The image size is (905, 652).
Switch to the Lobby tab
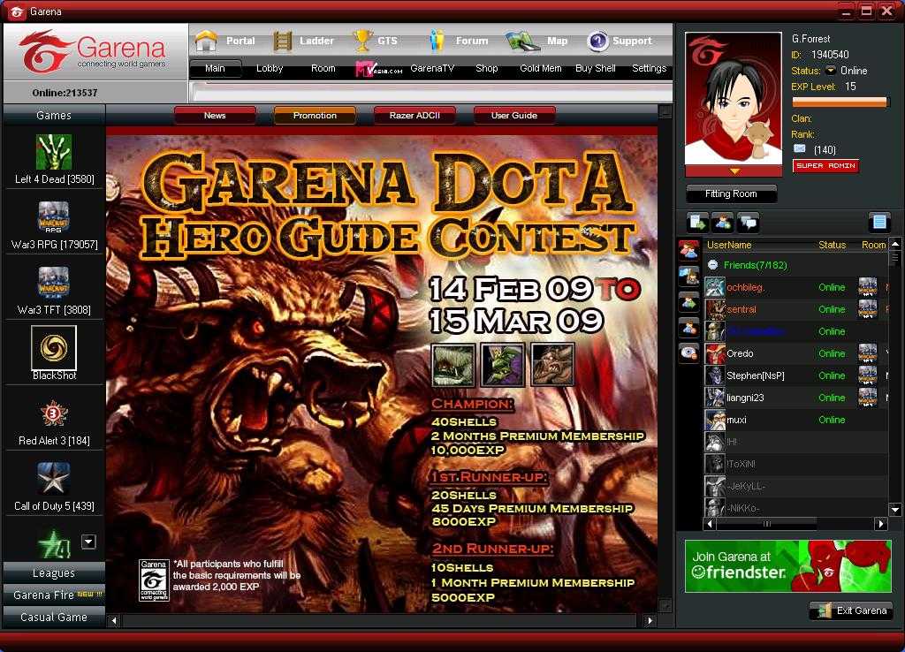click(270, 69)
